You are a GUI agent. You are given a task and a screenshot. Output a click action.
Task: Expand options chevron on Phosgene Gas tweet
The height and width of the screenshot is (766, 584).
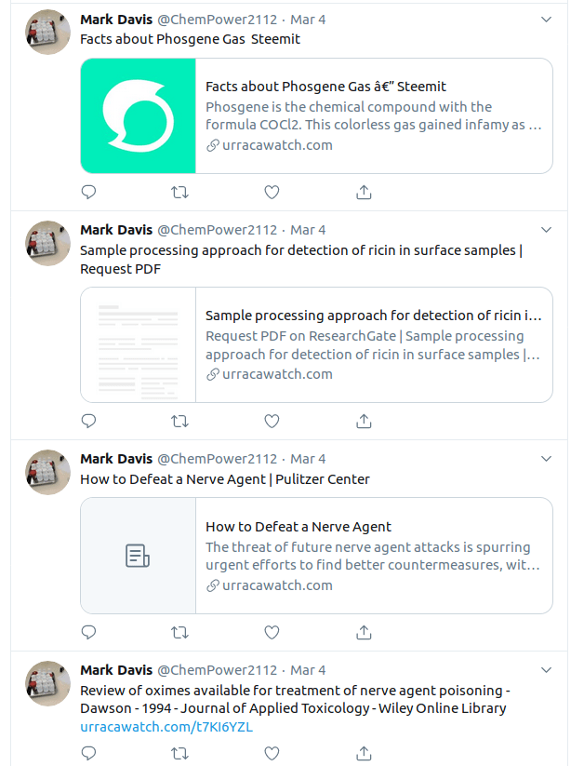click(x=547, y=20)
